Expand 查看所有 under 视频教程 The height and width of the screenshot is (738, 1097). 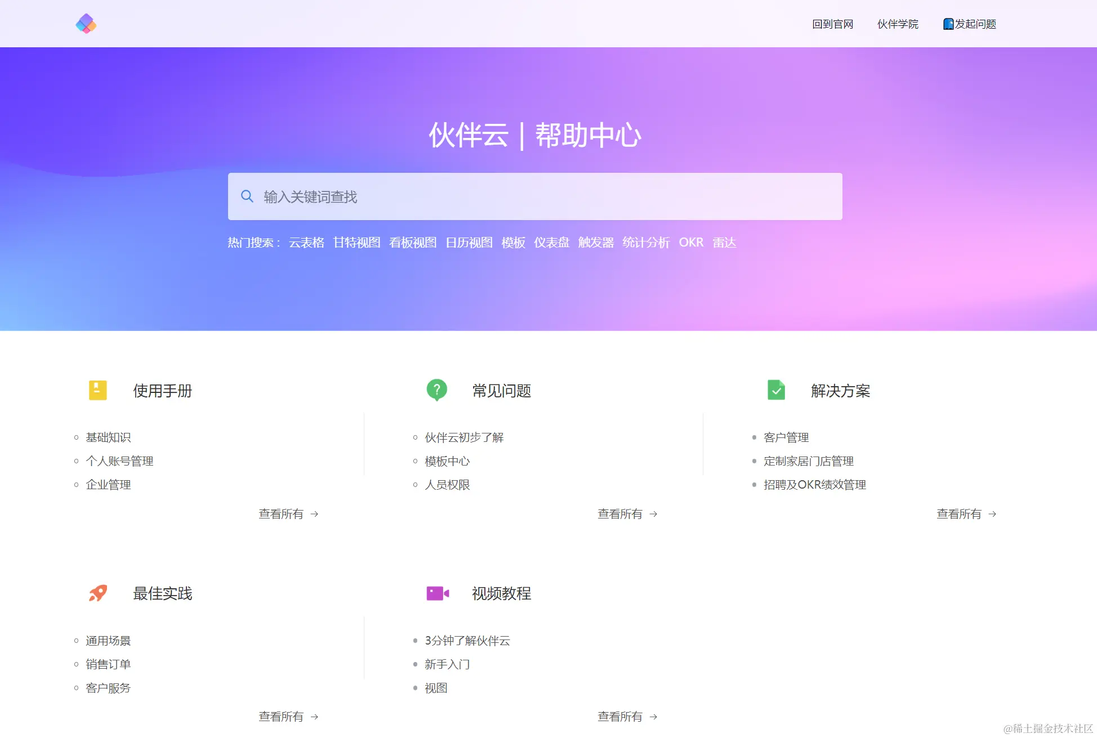pos(627,717)
